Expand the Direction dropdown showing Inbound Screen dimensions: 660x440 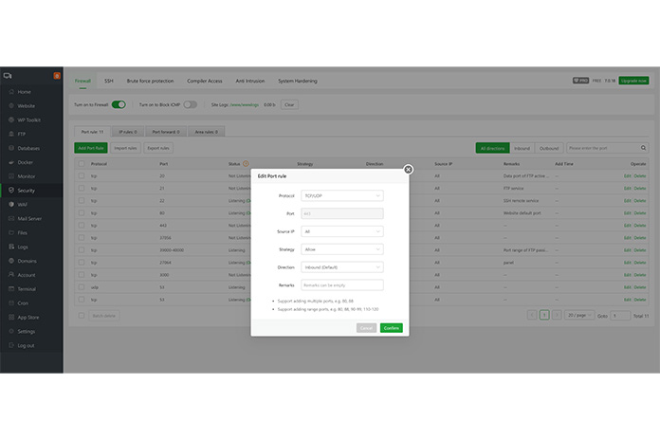[x=341, y=266]
